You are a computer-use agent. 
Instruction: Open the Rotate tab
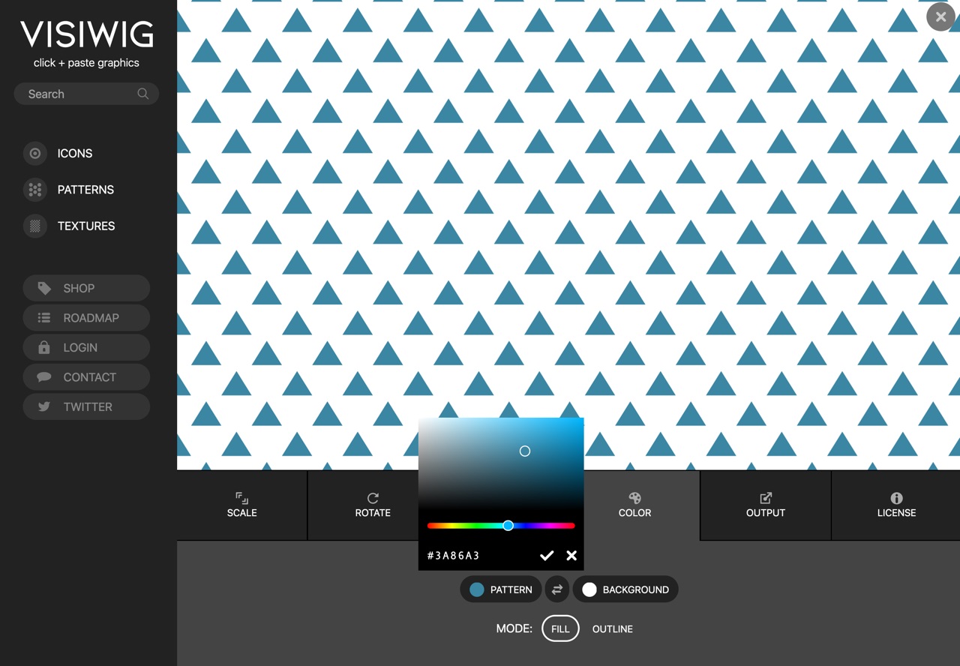pyautogui.click(x=373, y=505)
